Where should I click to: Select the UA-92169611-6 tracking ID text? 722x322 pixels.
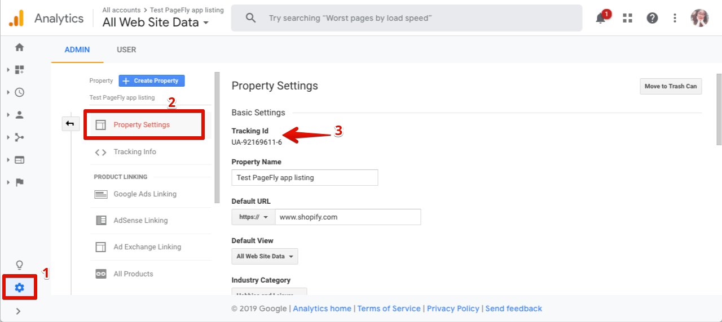point(257,142)
